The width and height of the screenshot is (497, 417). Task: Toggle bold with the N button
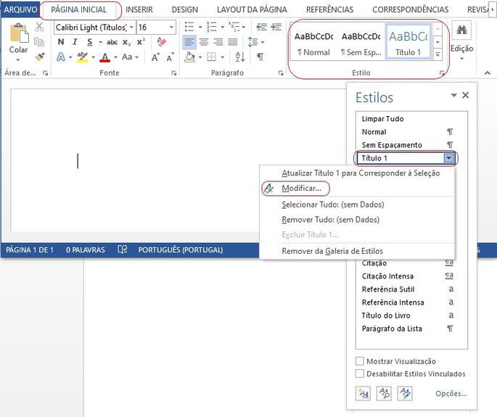pos(61,42)
